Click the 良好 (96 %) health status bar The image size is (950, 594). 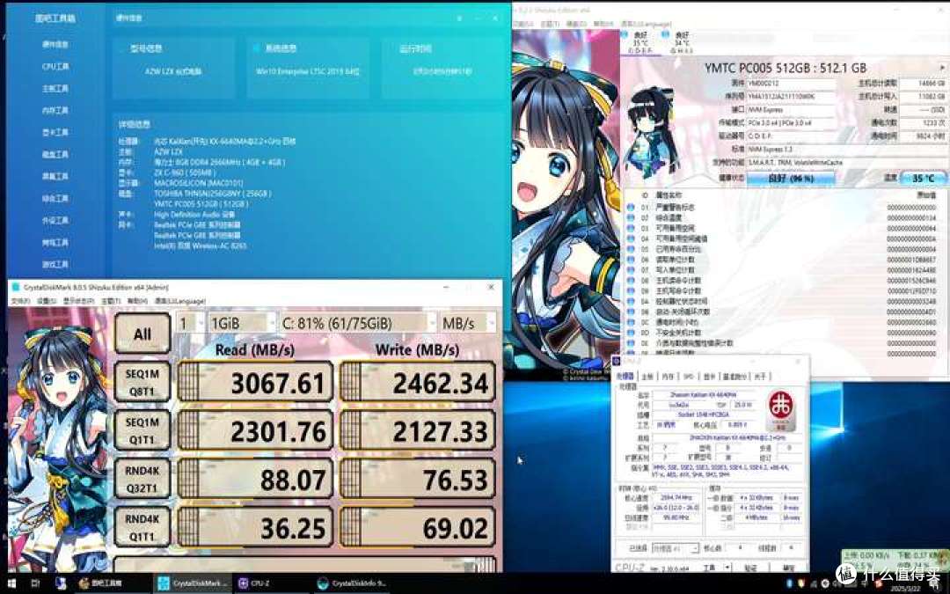791,178
